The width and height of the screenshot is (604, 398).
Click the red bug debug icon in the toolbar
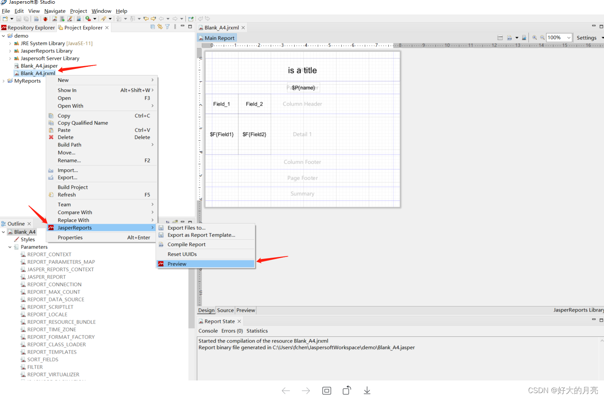pos(45,19)
